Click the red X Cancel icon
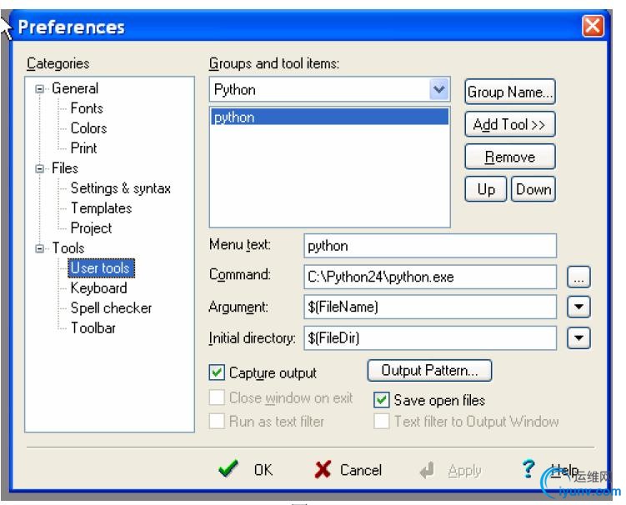The image size is (626, 505). (323, 469)
